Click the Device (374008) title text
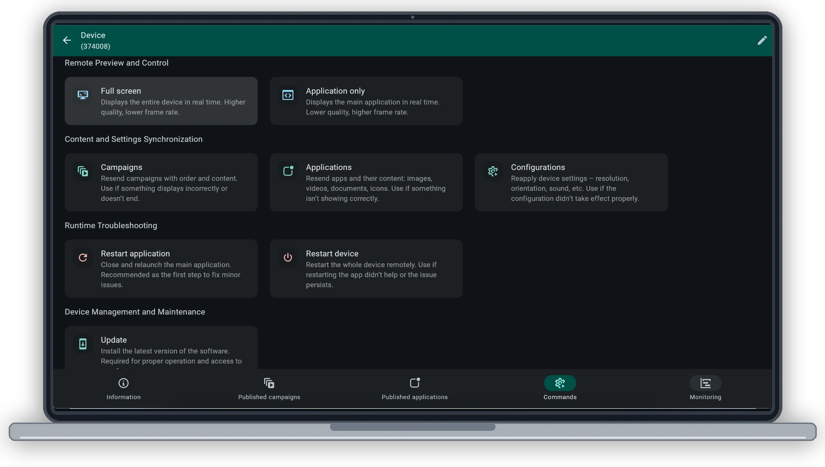The width and height of the screenshot is (825, 467). (95, 40)
